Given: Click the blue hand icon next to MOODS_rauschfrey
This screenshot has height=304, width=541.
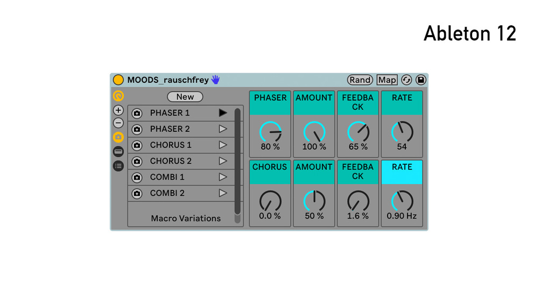Looking at the screenshot, I should tap(216, 80).
